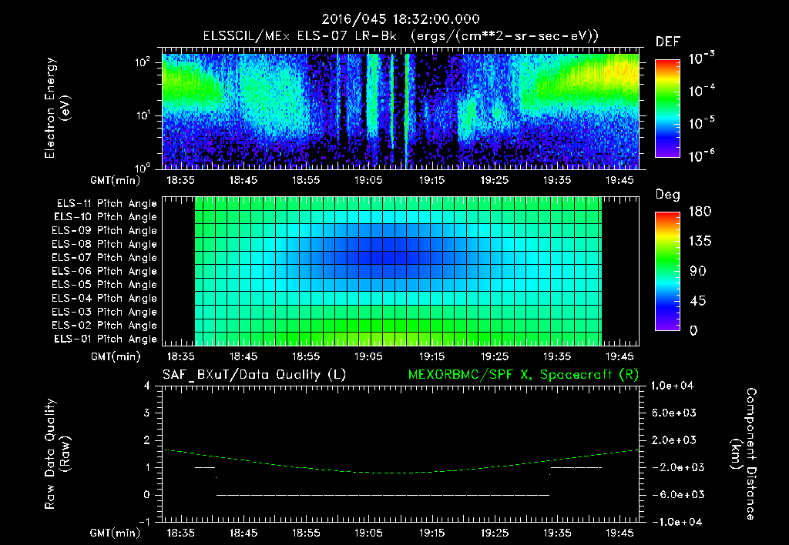Viewport: 789px width, 545px height.
Task: Click the 0 value on Deg scale
Action: click(694, 330)
